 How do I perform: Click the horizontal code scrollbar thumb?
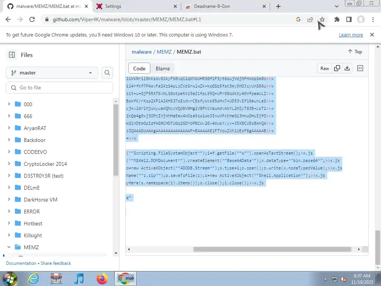pyautogui.click(x=272, y=249)
